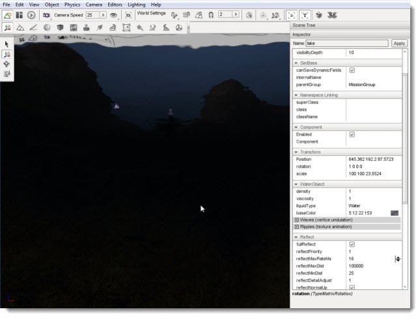Click the bounding box selection icon
The height and width of the screenshot is (318, 420).
[249, 15]
